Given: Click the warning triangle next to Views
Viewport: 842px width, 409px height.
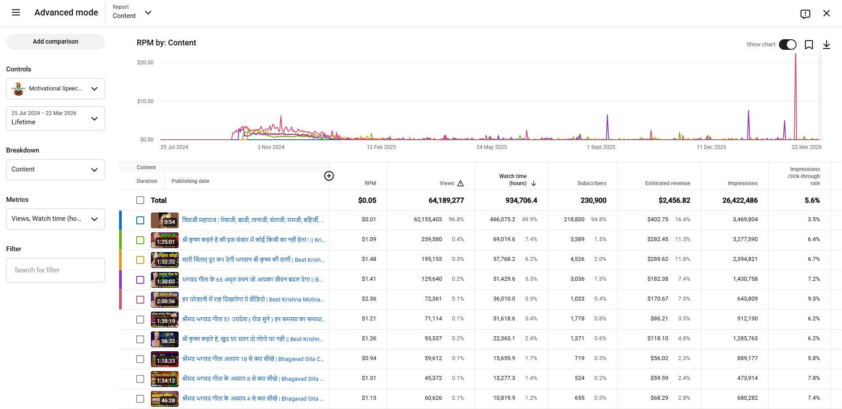Looking at the screenshot, I should [460, 183].
